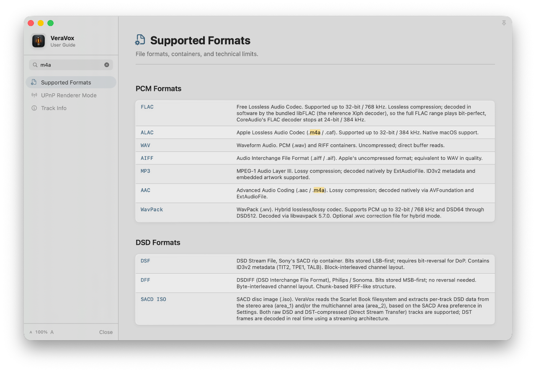
Task: Click the Supported Formats sidebar document icon
Action: point(34,82)
